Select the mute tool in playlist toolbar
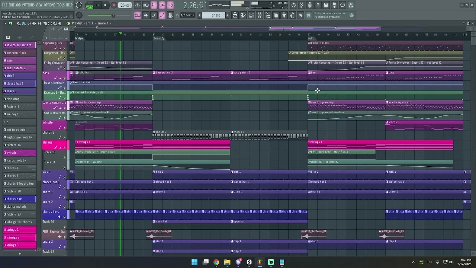 click(34, 23)
